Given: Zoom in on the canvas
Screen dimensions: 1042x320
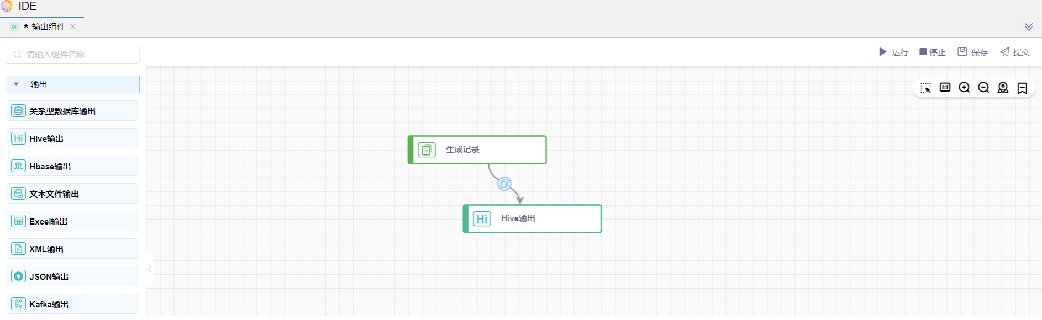Looking at the screenshot, I should 964,88.
